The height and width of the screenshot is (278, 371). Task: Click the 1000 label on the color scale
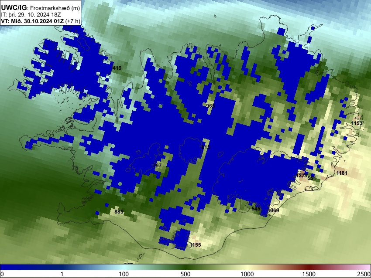point(247,274)
